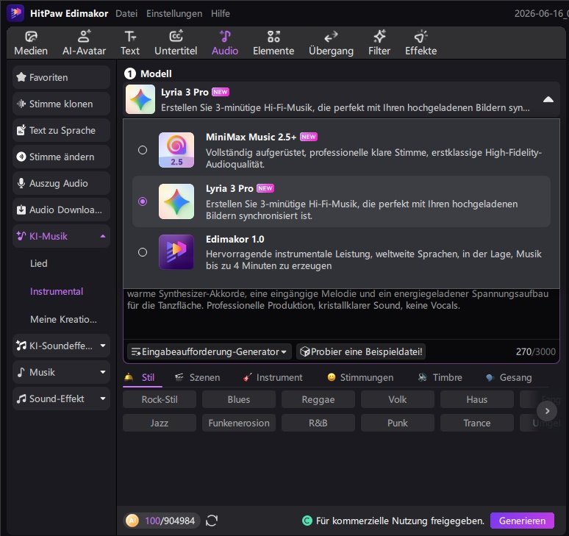Click the HitPaw Edimakor app logo
Screen dimensions: 569x536
click(x=15, y=13)
